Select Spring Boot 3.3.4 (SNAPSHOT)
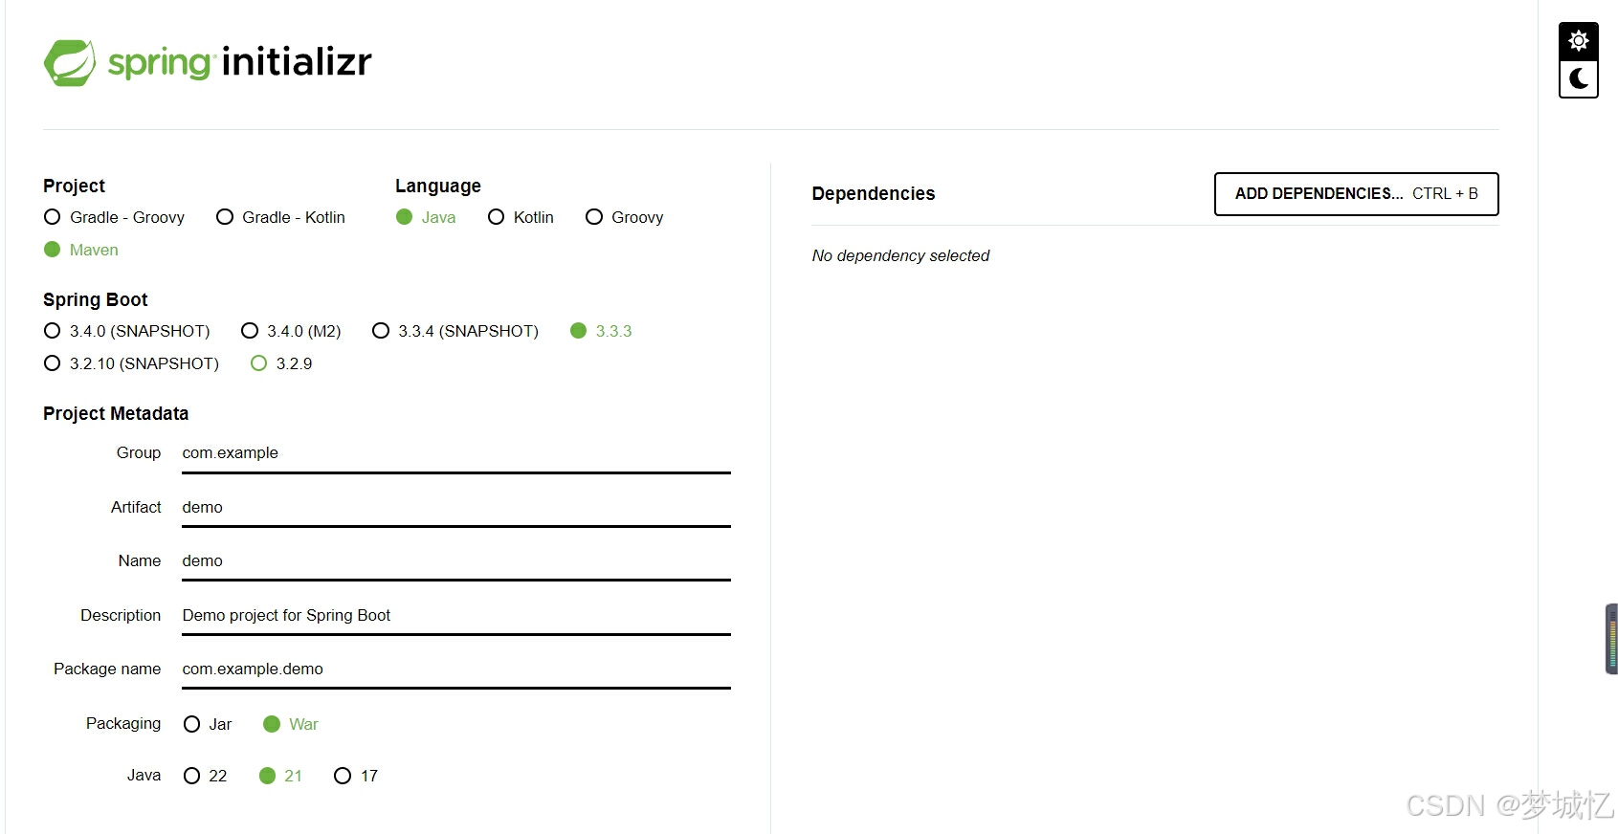The image size is (1618, 834). point(455,331)
